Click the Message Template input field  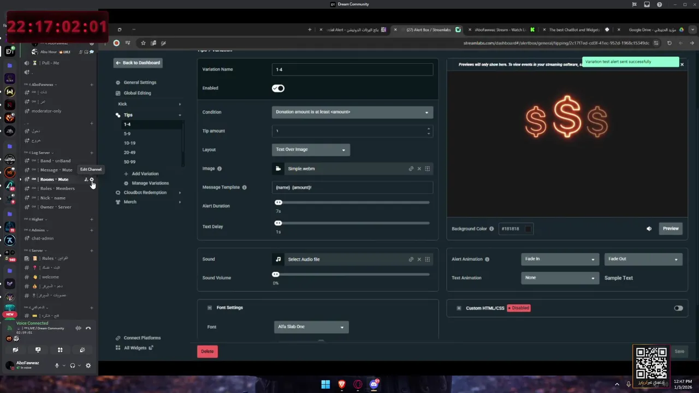click(352, 187)
